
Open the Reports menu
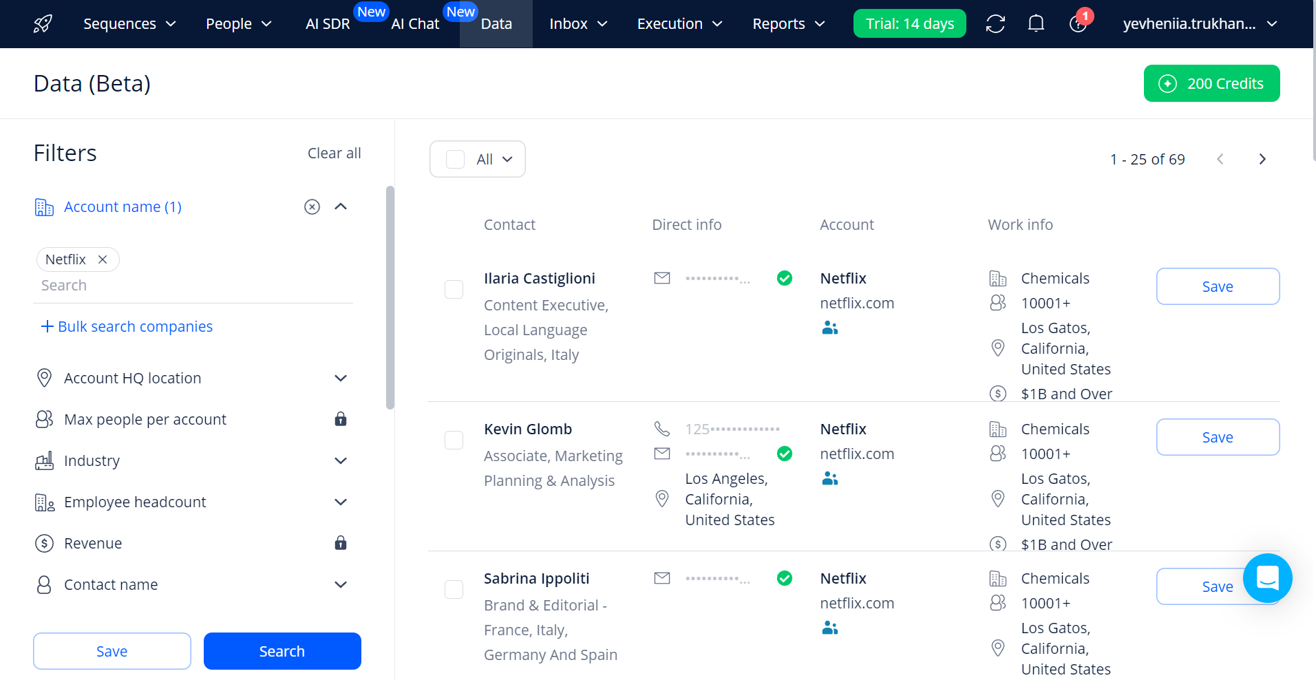point(788,24)
